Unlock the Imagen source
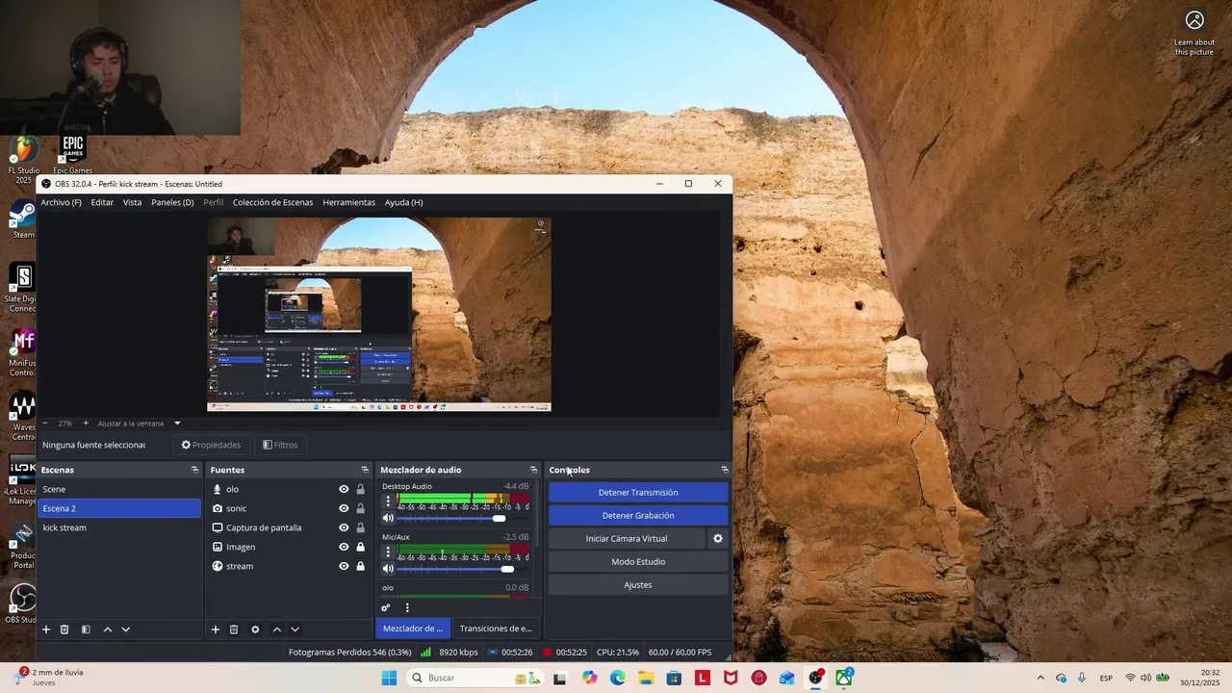Screen dimensions: 1232x693 tap(360, 547)
